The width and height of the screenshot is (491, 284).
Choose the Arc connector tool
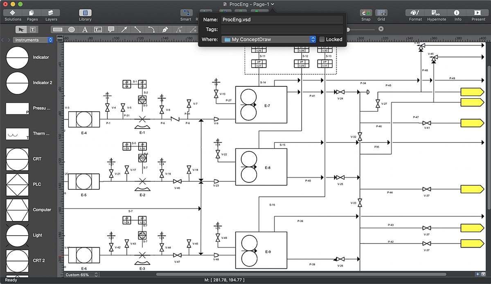[x=151, y=29]
